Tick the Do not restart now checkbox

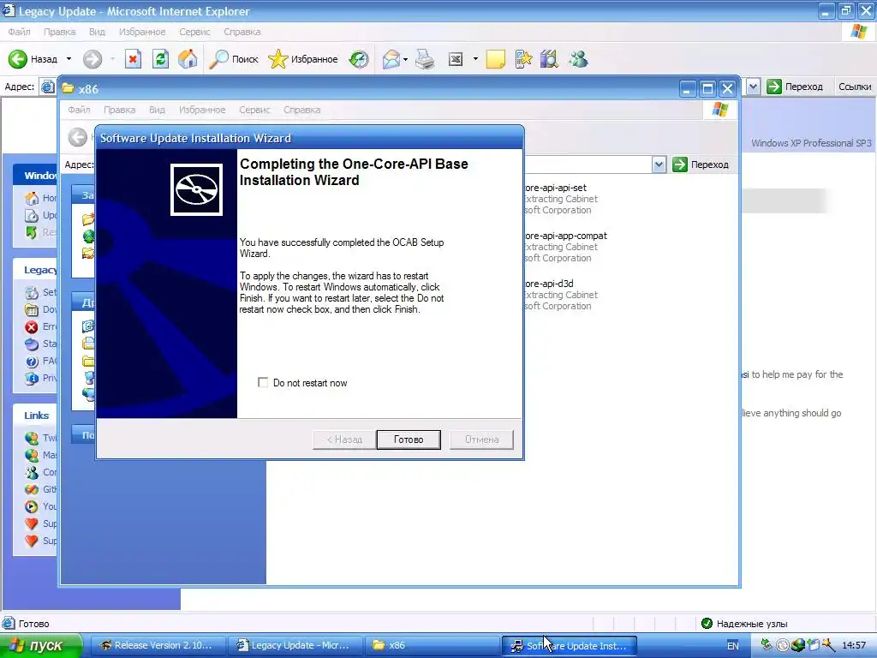tap(263, 383)
